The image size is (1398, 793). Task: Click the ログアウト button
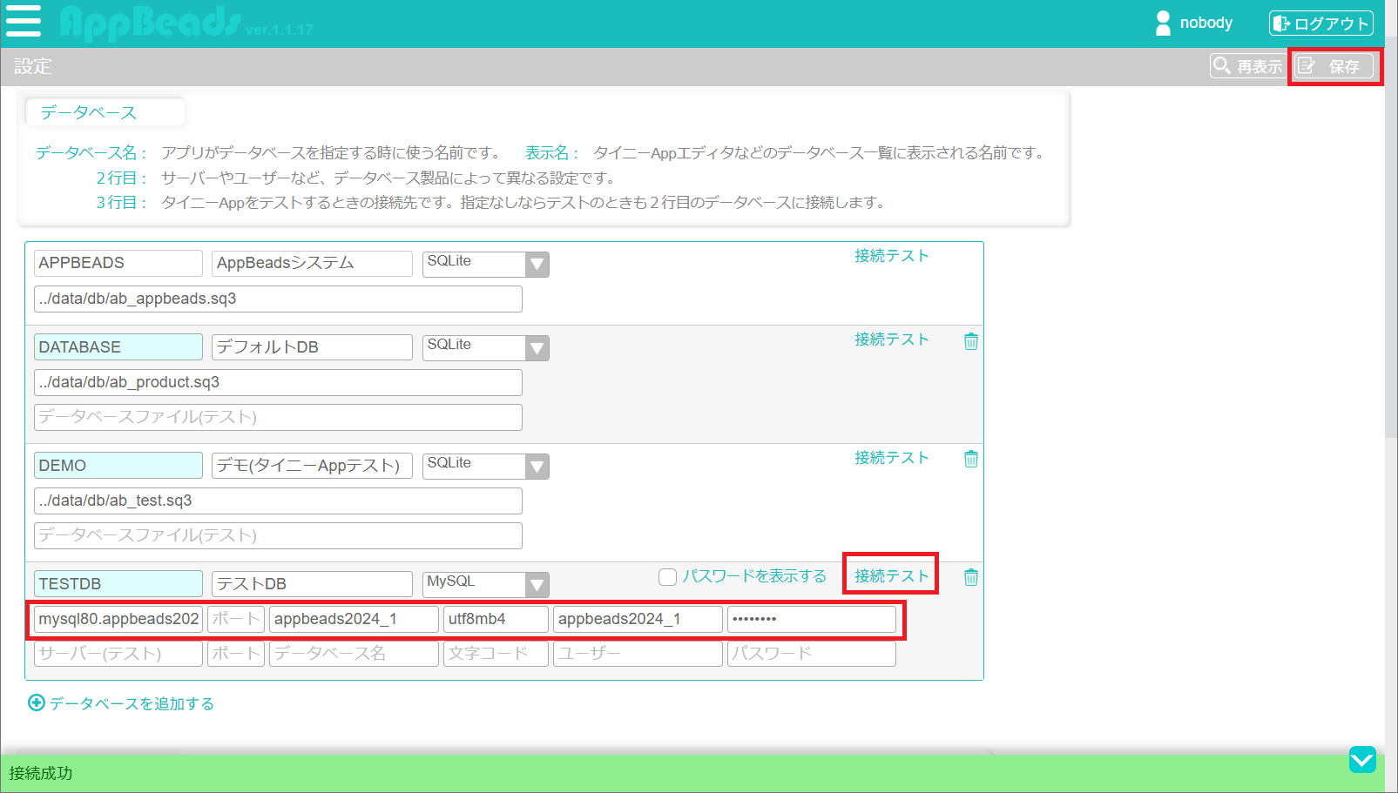pos(1321,24)
